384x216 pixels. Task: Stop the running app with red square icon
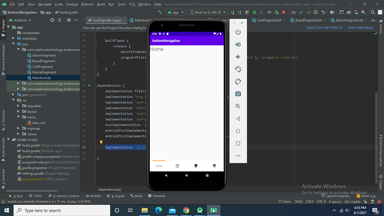(284, 12)
